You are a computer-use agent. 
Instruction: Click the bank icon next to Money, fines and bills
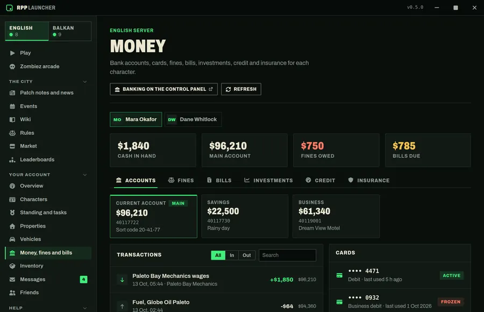pyautogui.click(x=12, y=253)
